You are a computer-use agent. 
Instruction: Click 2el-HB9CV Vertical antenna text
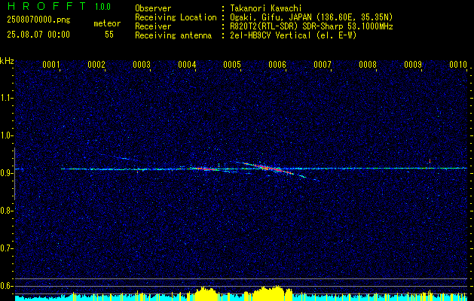(293, 35)
